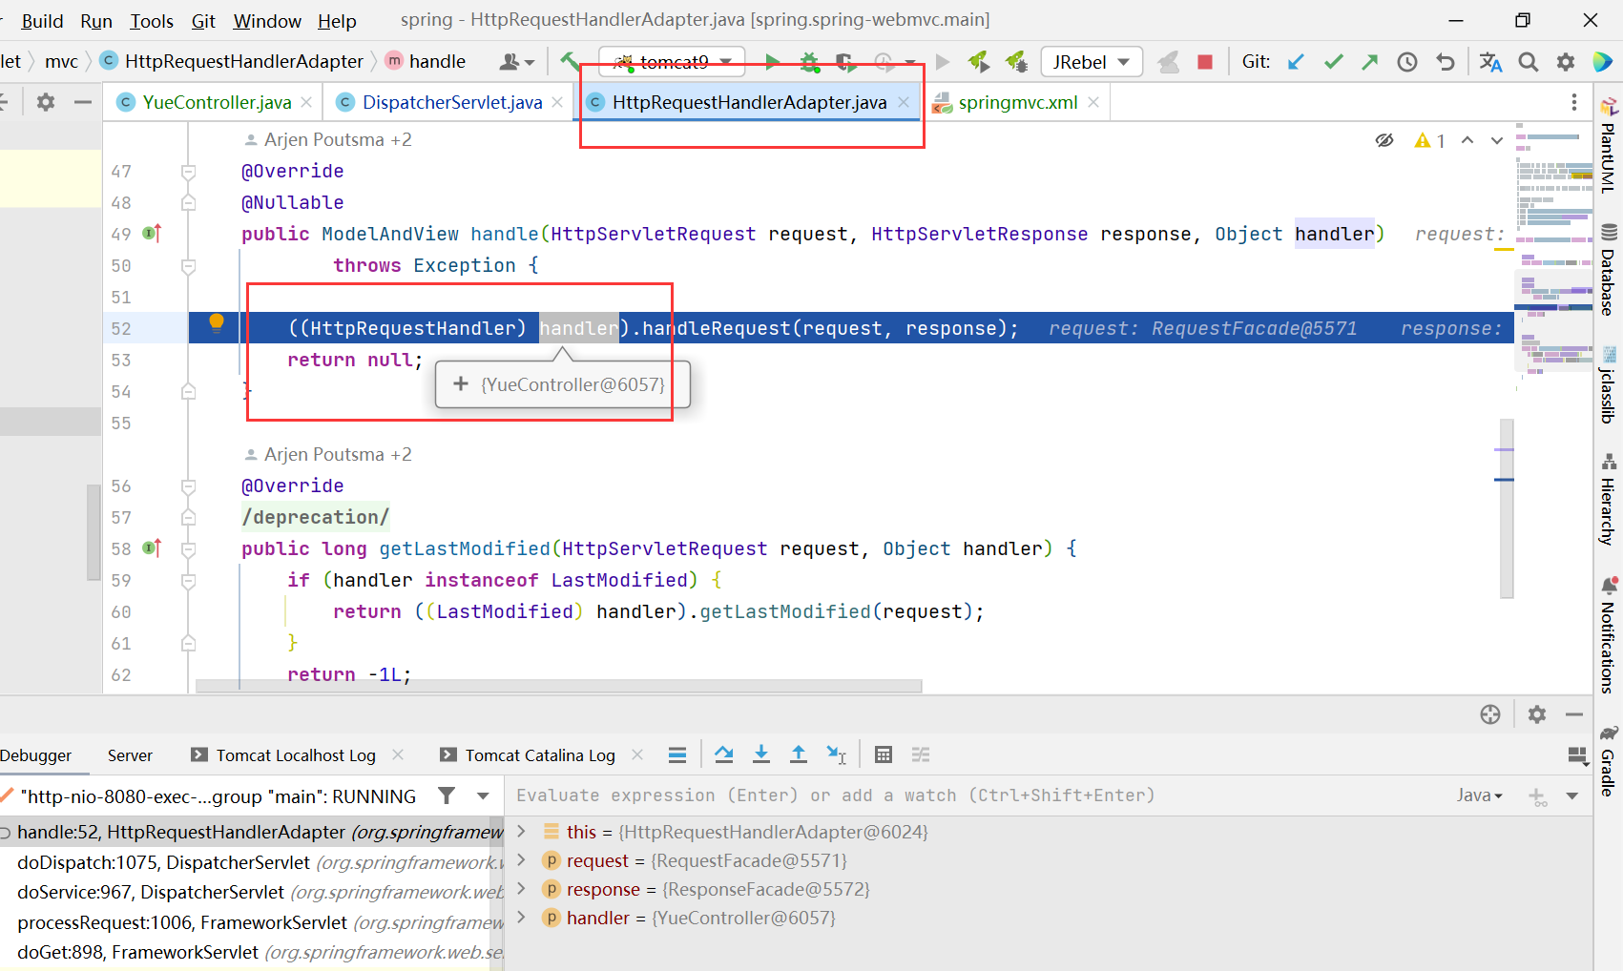This screenshot has height=971, width=1623.
Task: Update project via Git blue arrow
Action: click(1296, 62)
